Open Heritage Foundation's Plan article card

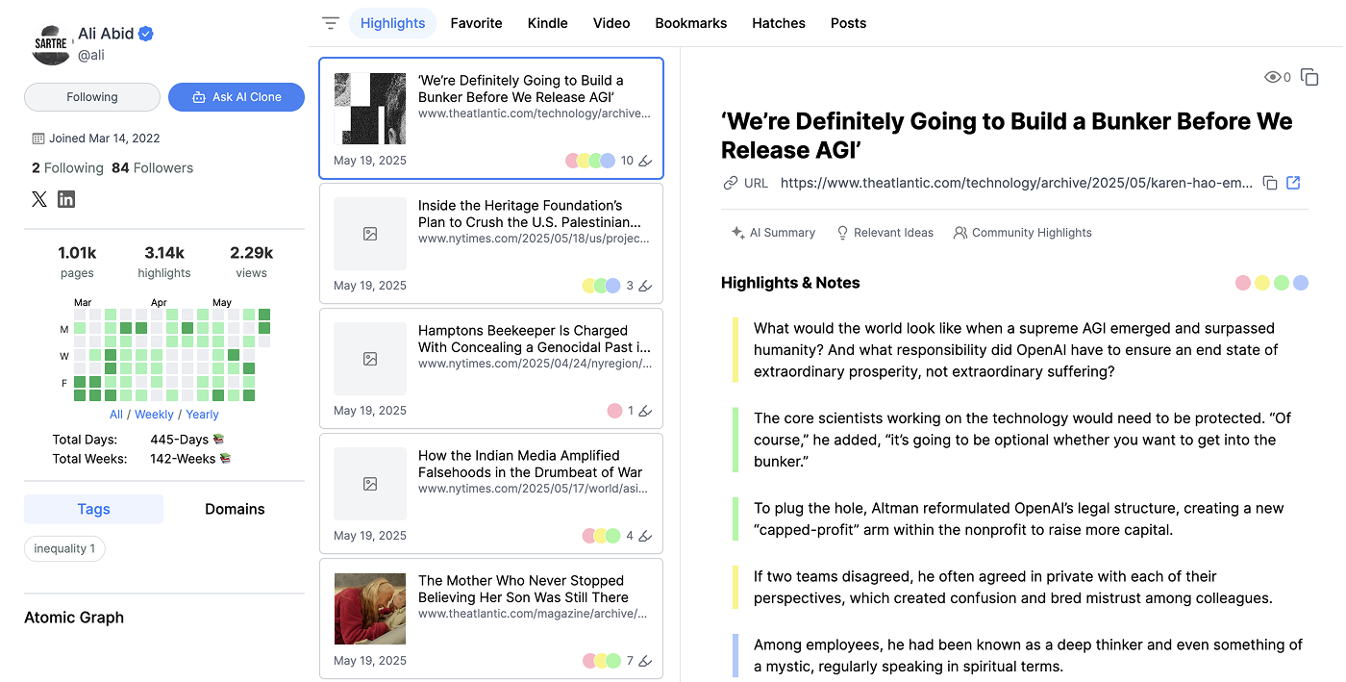490,243
